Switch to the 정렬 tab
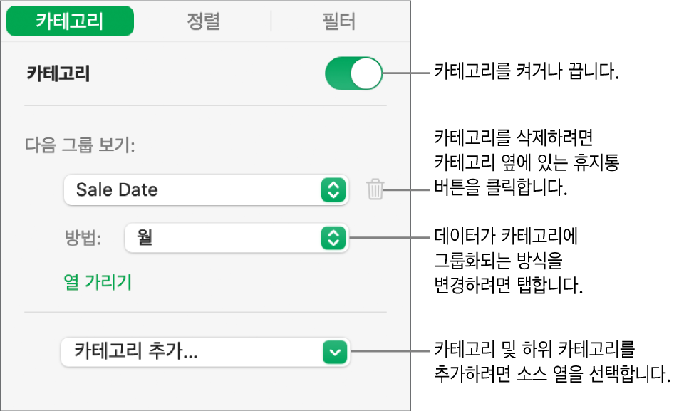The width and height of the screenshot is (679, 411). [203, 22]
